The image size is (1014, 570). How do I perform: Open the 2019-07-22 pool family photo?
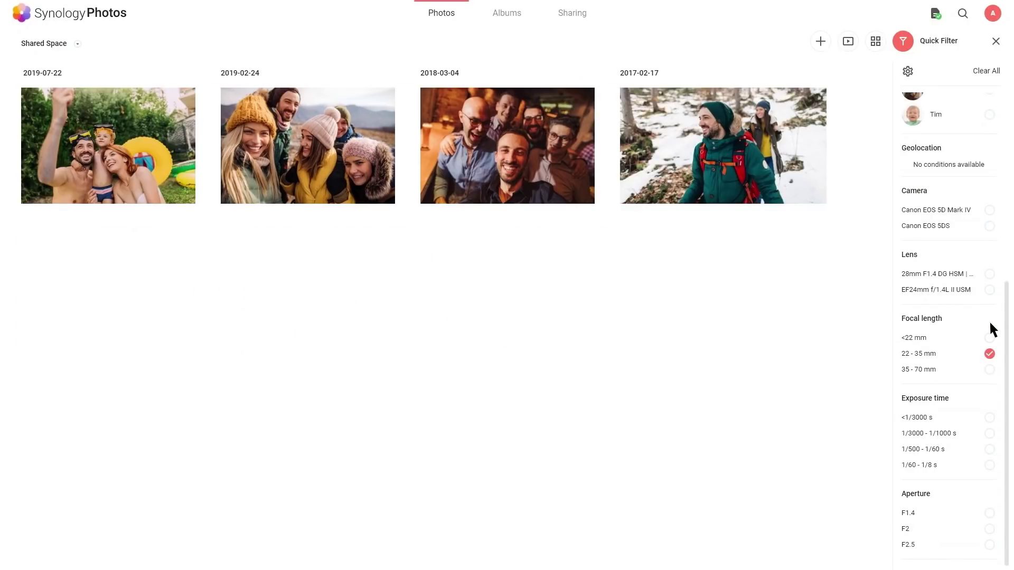tap(108, 146)
